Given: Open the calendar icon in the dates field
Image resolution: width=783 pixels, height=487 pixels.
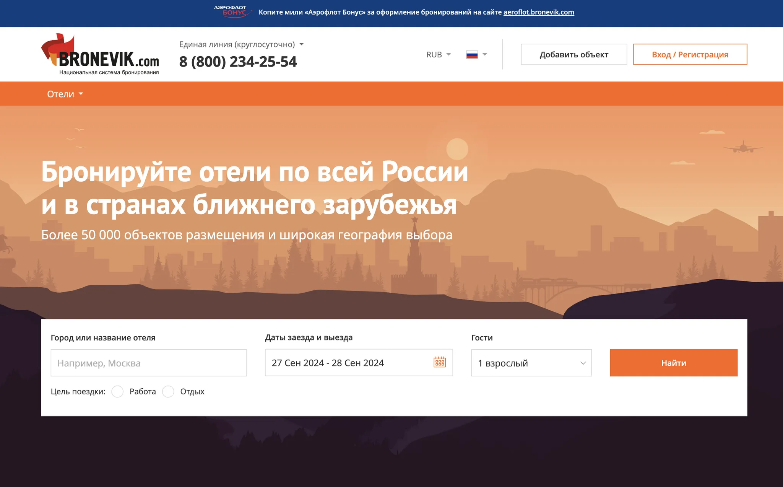Looking at the screenshot, I should pos(440,362).
